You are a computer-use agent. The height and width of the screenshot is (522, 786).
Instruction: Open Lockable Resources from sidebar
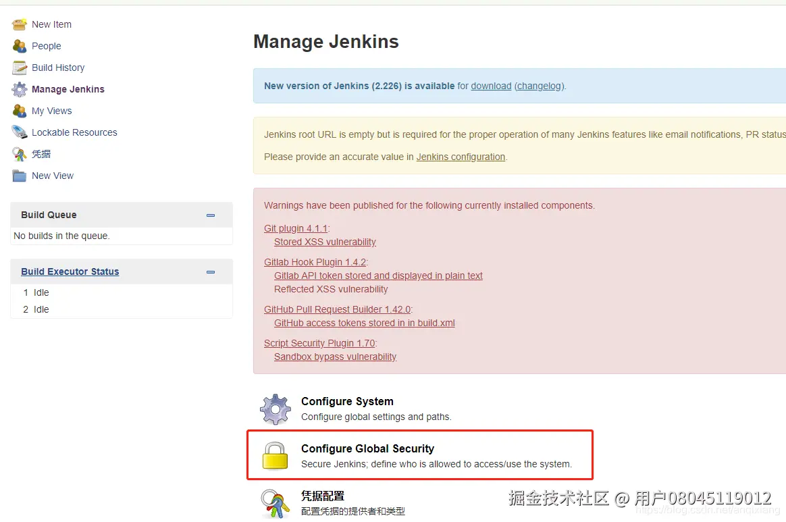(x=74, y=132)
